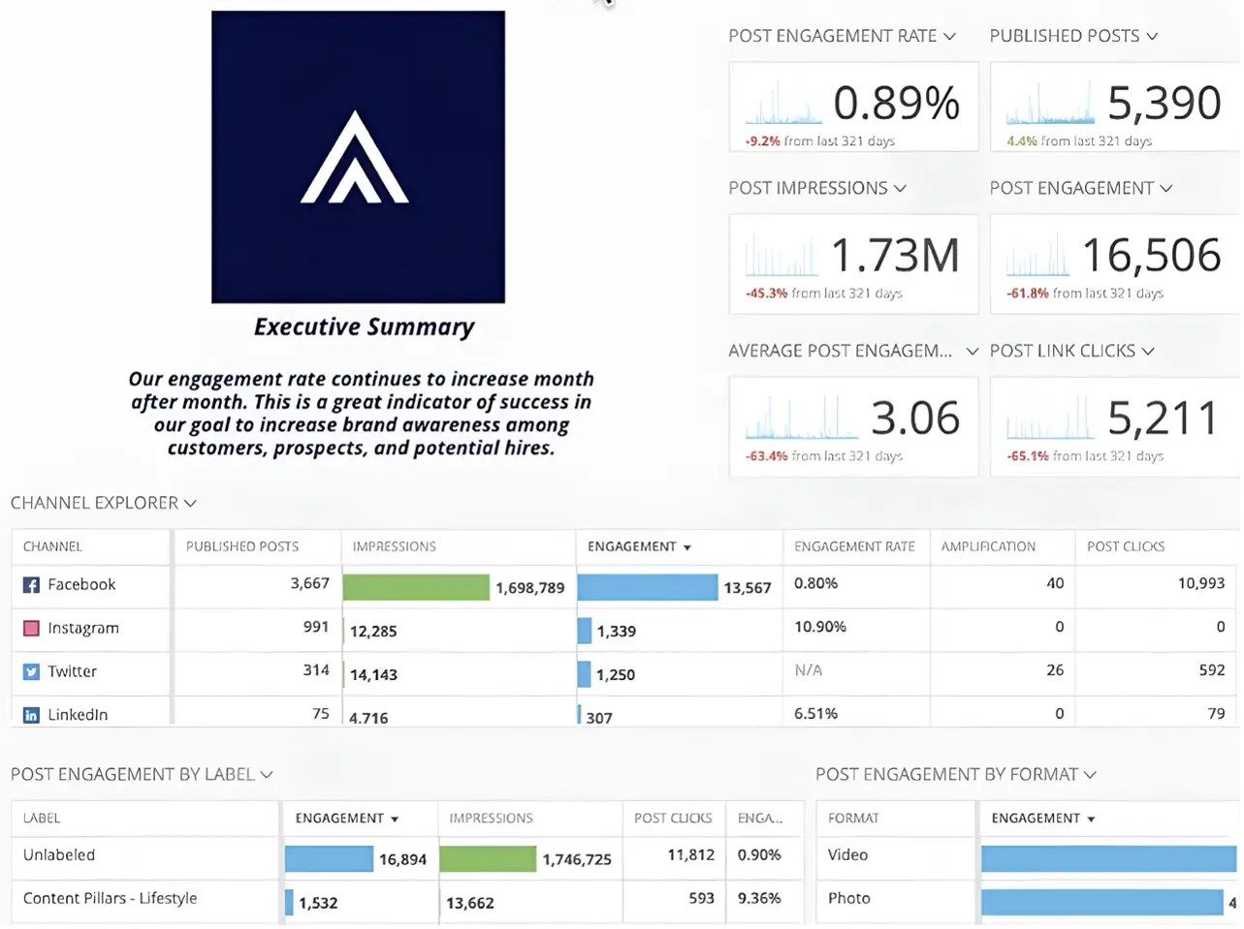
Task: Click LinkedIn engagement rate 6.51%
Action: (x=815, y=715)
